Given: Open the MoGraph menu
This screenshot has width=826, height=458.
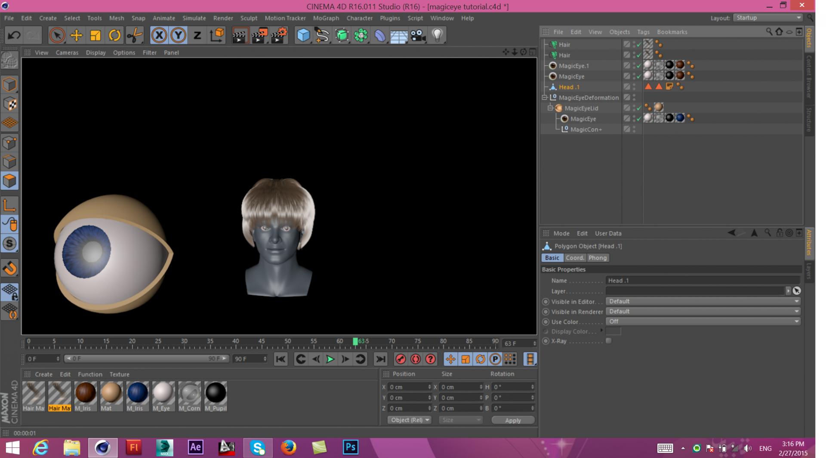Looking at the screenshot, I should point(326,18).
